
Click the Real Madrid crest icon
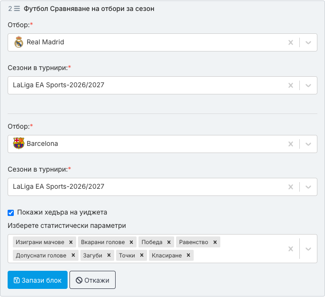click(x=19, y=42)
